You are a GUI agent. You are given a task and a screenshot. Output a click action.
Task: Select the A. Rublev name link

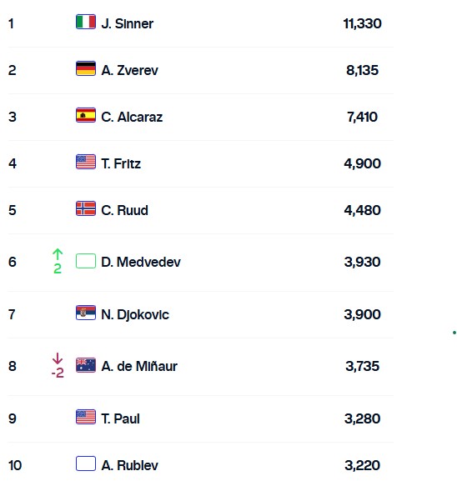click(129, 465)
